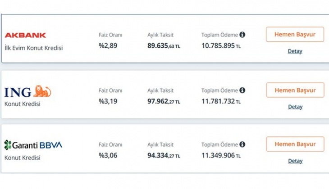The image size is (329, 189).
Task: Click the %3,19 interest rate value
Action: [108, 101]
